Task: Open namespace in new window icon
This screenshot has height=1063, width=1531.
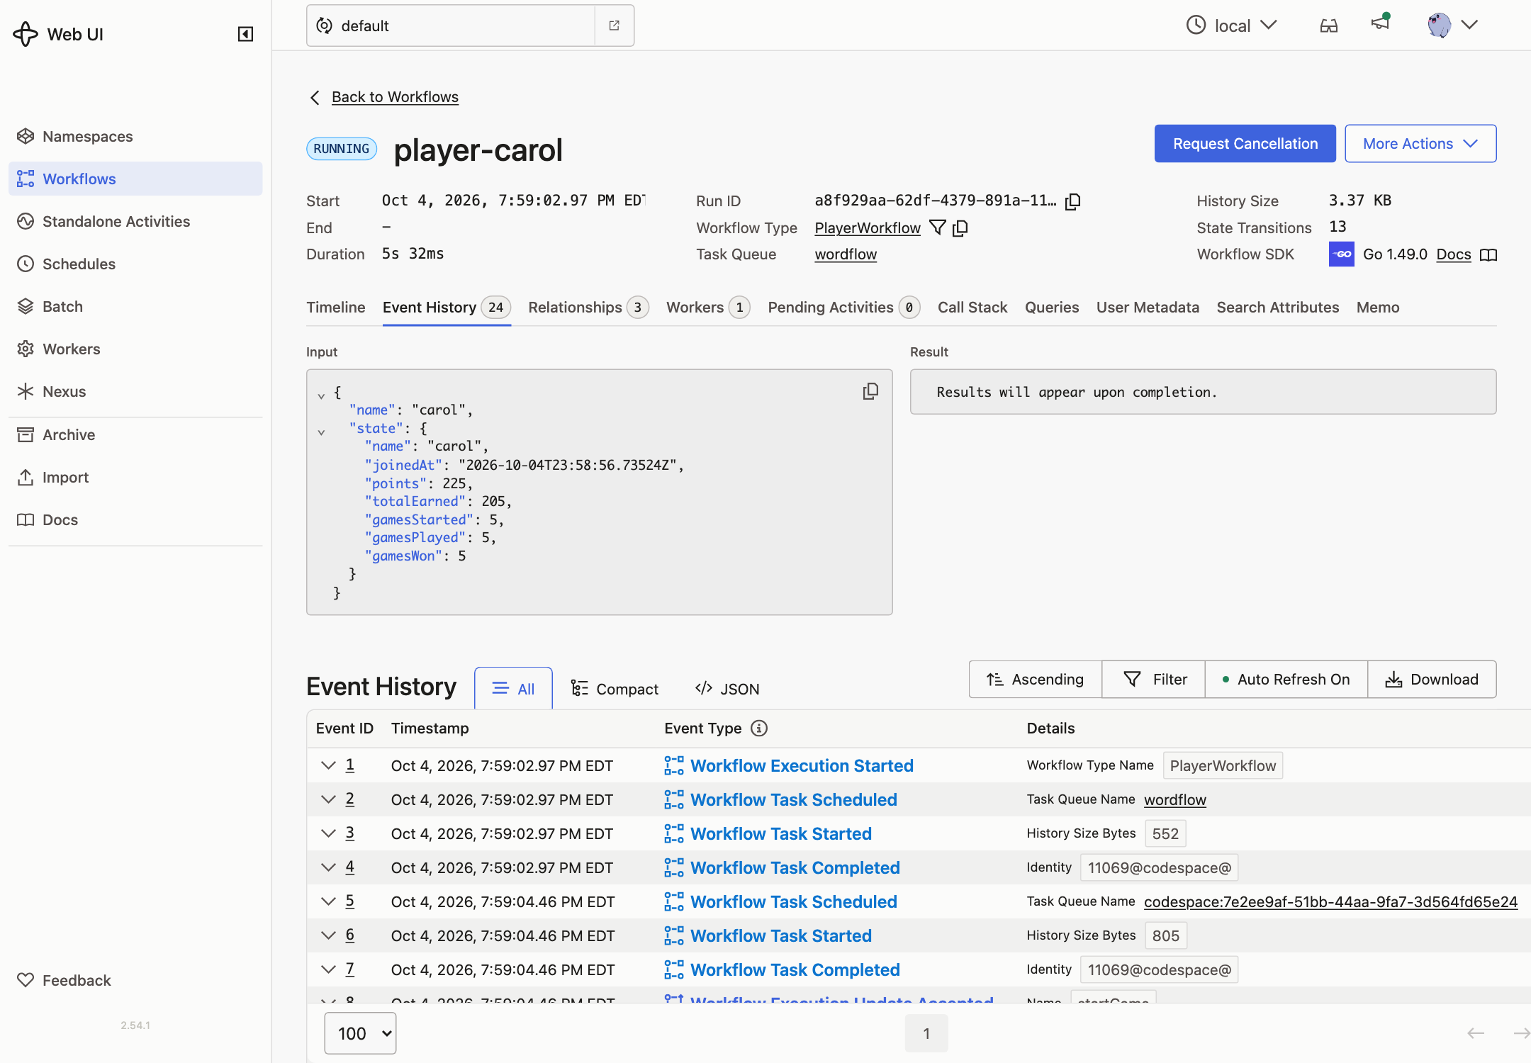Action: (x=615, y=26)
